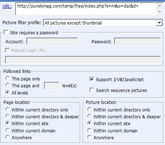The image size is (165, 145).
Task: Enable Search sequence pictures checkbox
Action: pyautogui.click(x=92, y=90)
